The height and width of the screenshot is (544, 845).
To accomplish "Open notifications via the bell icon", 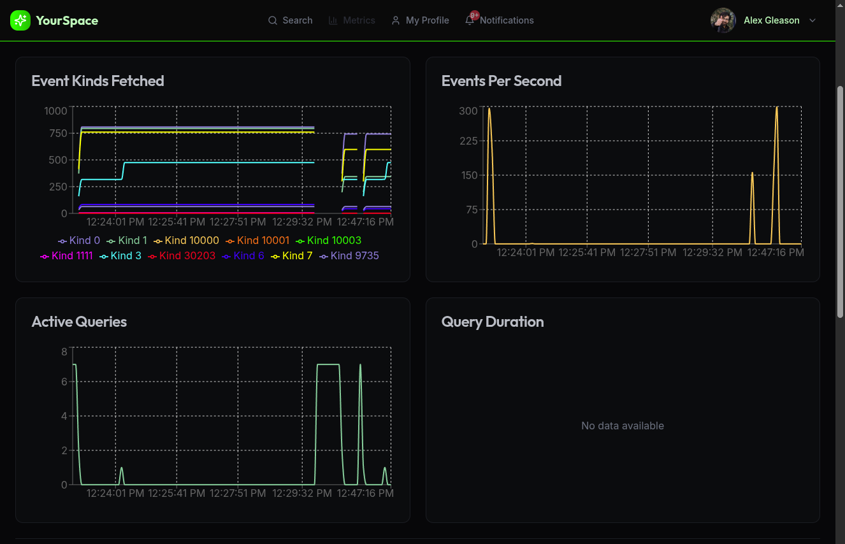I will (x=470, y=20).
